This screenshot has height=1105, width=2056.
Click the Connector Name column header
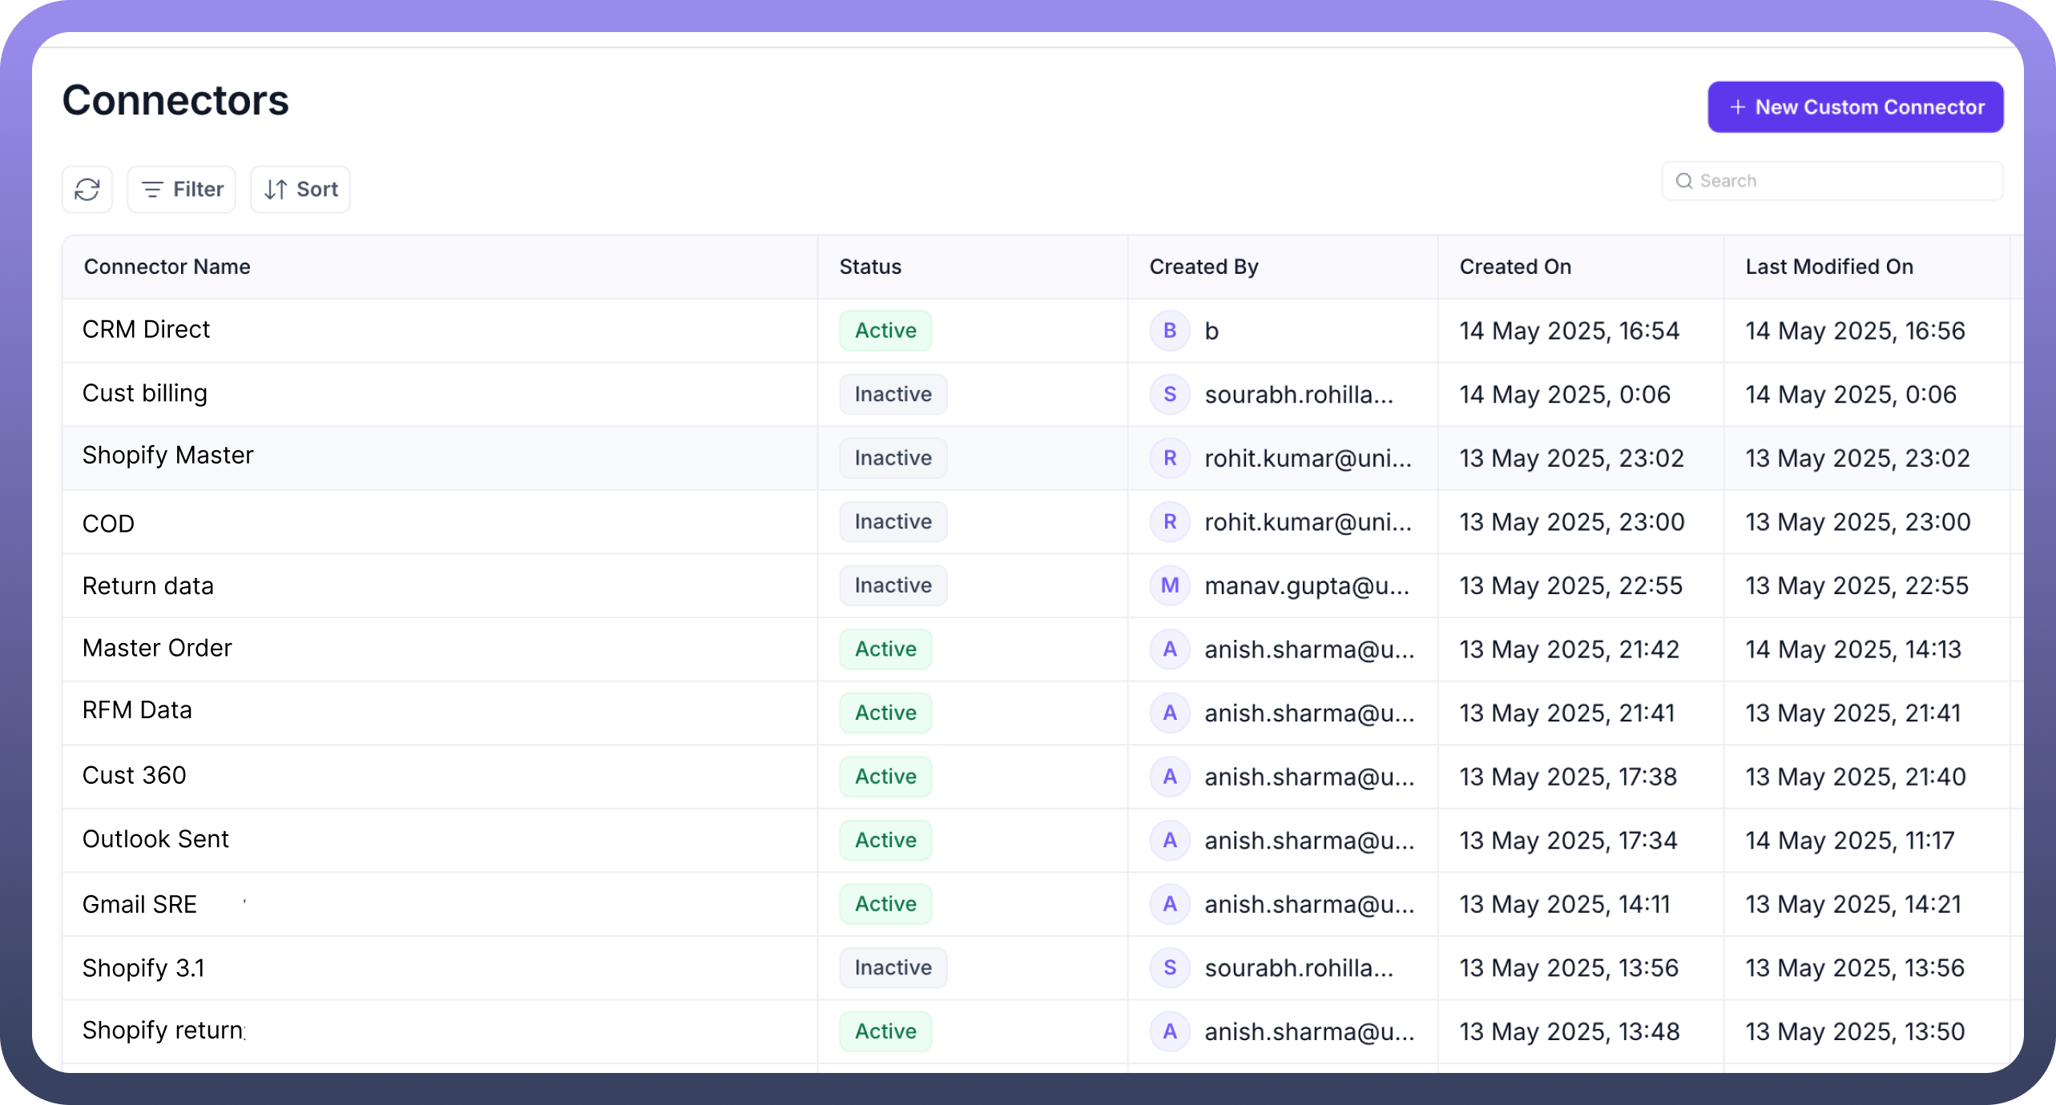coord(167,267)
